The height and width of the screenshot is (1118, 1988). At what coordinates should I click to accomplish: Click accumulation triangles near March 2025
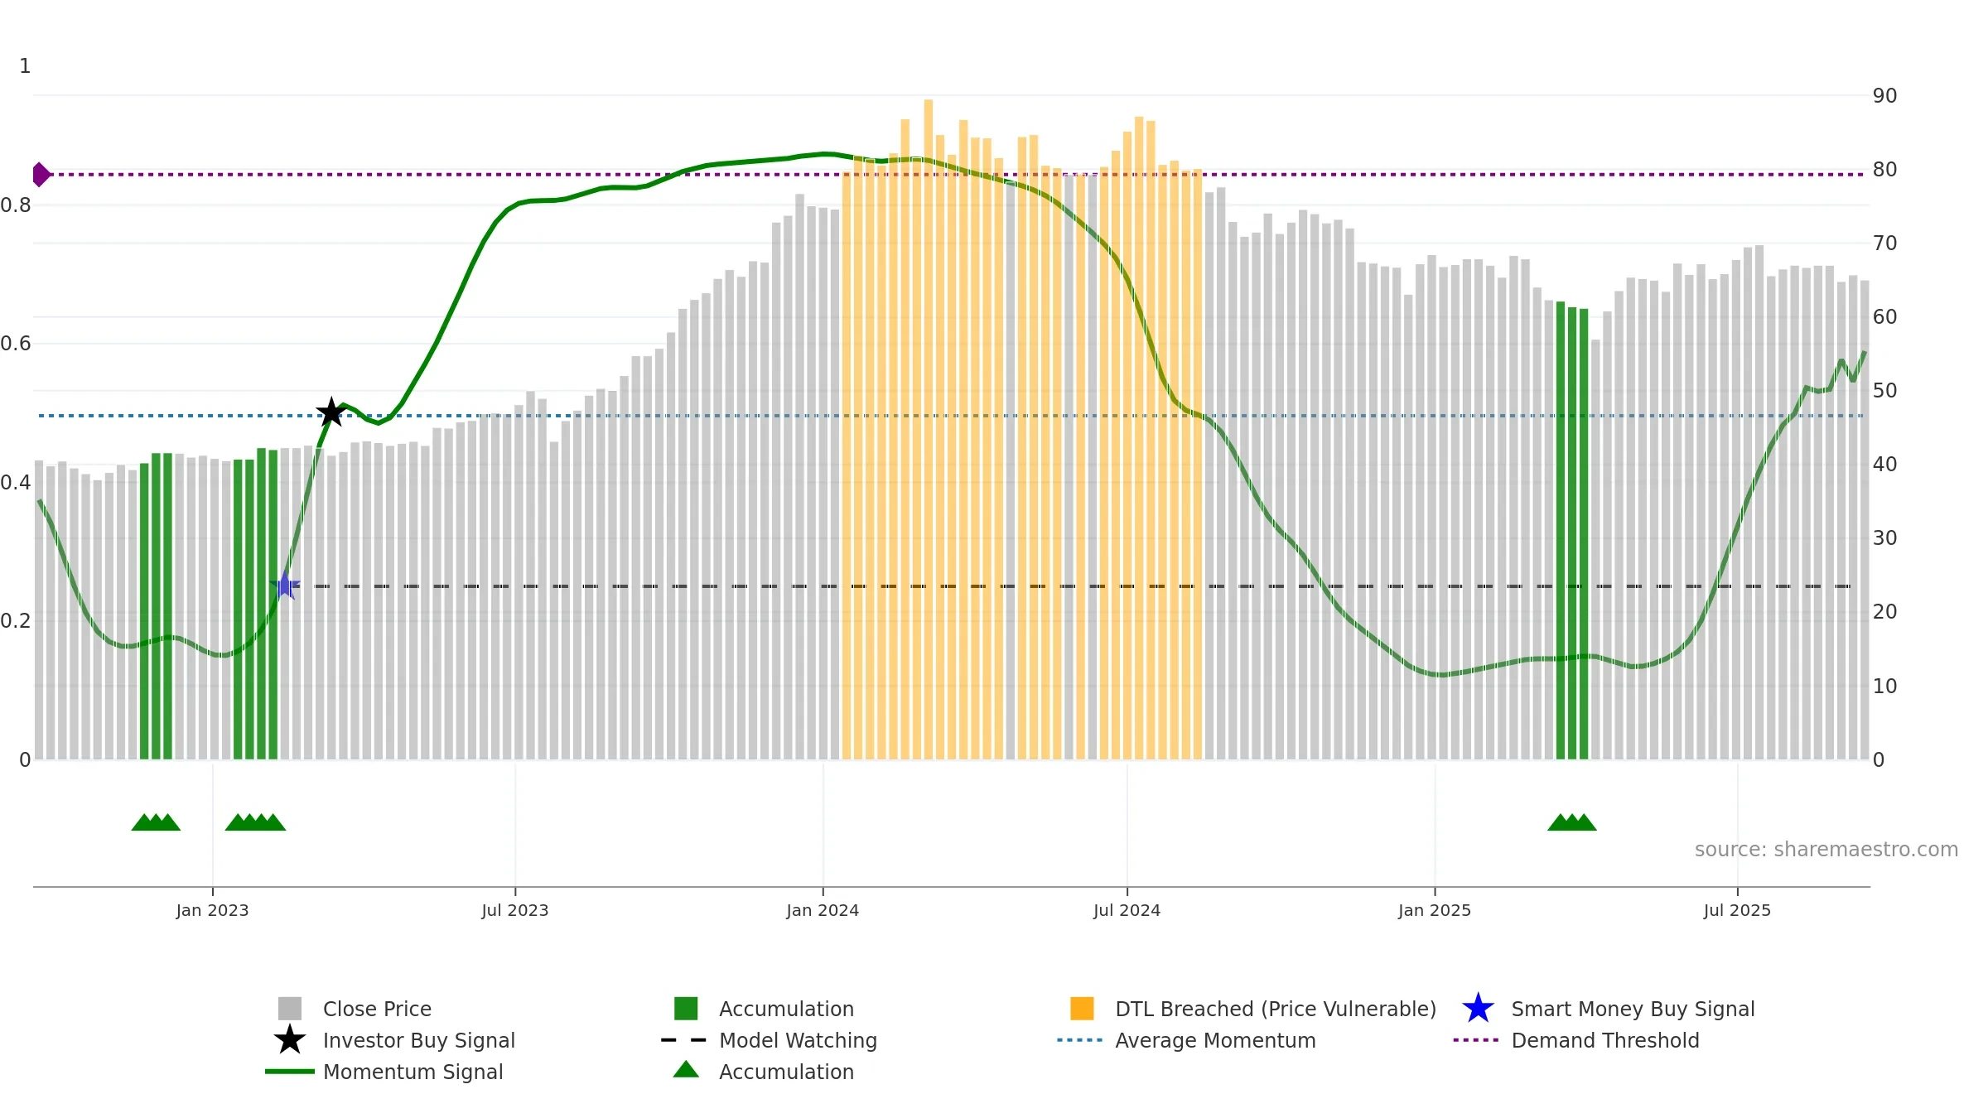[x=1572, y=822]
